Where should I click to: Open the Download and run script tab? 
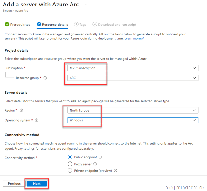coord(114,25)
